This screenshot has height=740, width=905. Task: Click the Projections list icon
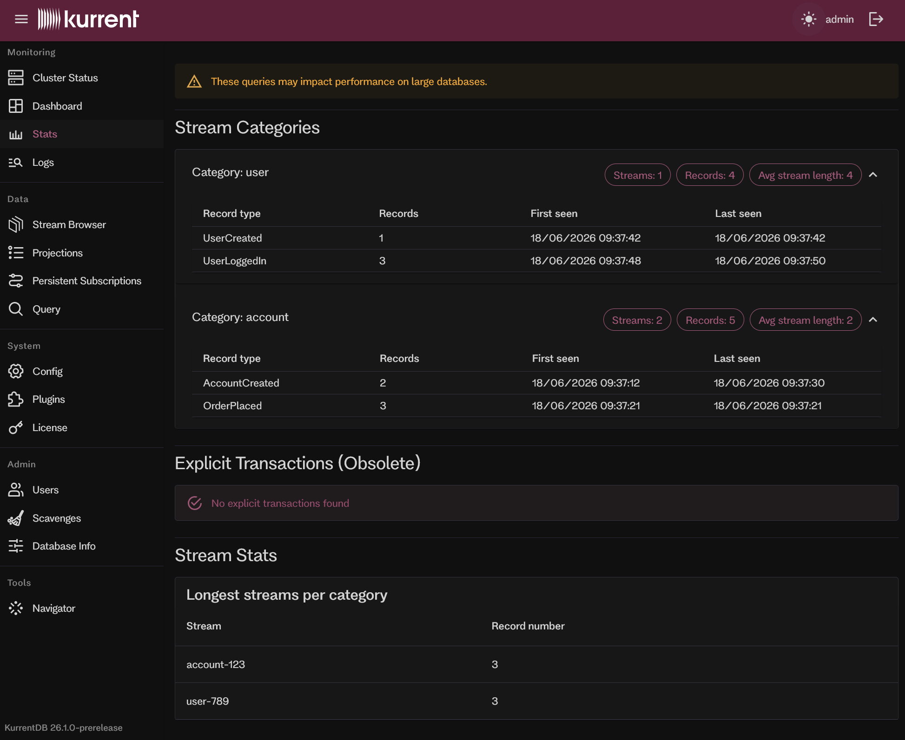point(16,253)
